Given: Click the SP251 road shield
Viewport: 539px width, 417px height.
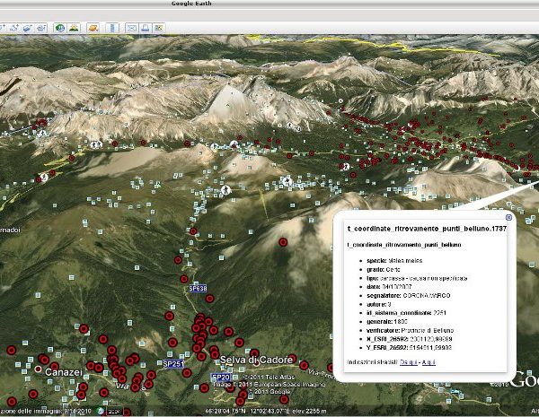Looking at the screenshot, I should [x=173, y=365].
